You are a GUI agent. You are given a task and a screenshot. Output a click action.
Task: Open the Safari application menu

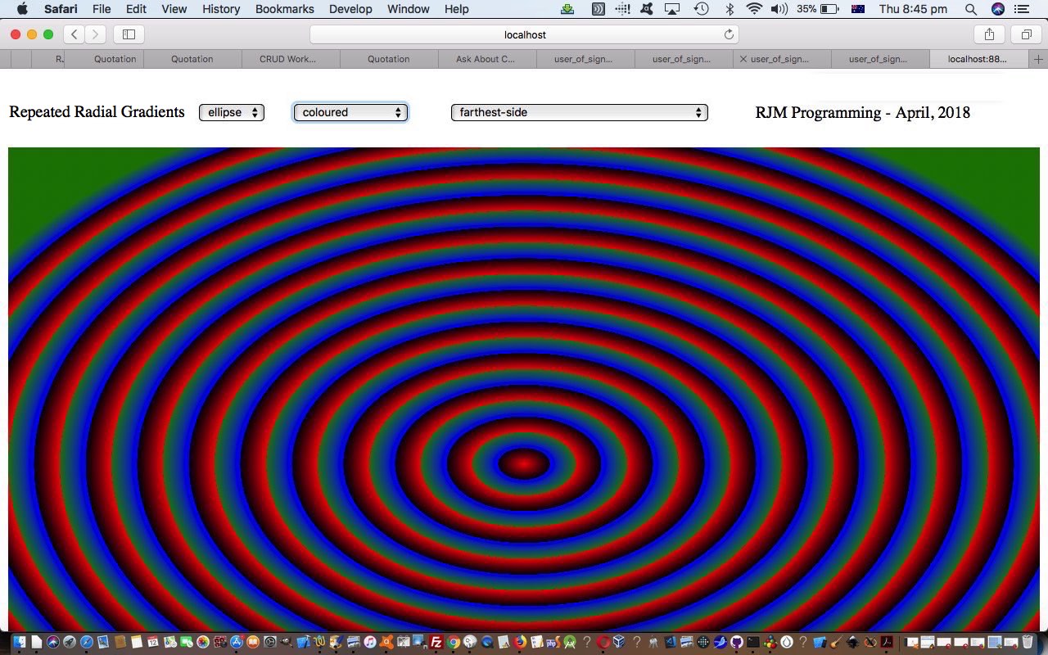[61, 9]
